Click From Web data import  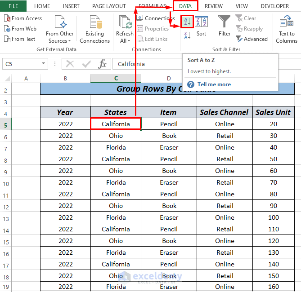(20, 29)
